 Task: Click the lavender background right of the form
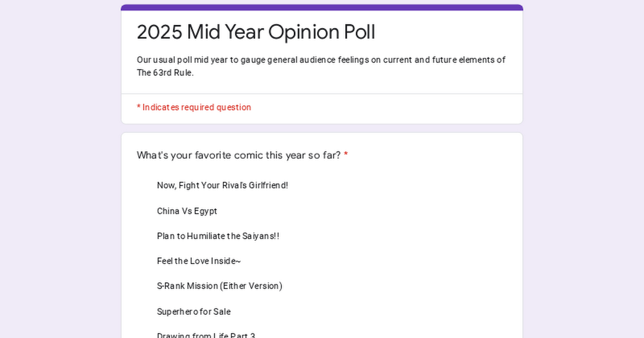(583, 169)
